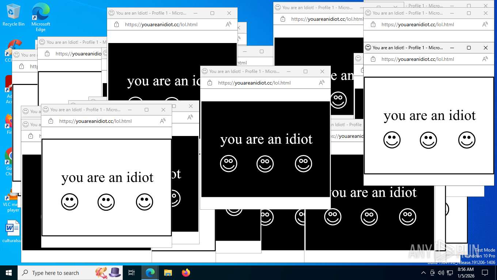Image resolution: width=497 pixels, height=280 pixels.
Task: Click the Read aloud icon in the active white-page window on the right
Action: [x=485, y=59]
